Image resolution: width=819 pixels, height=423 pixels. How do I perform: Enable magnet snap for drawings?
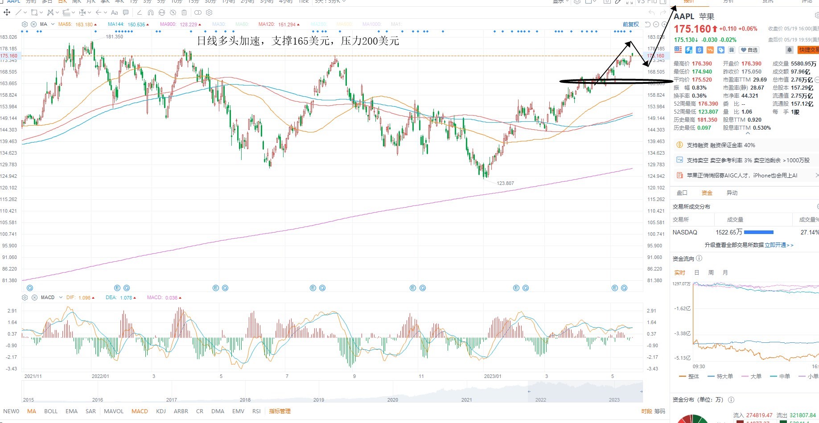151,12
